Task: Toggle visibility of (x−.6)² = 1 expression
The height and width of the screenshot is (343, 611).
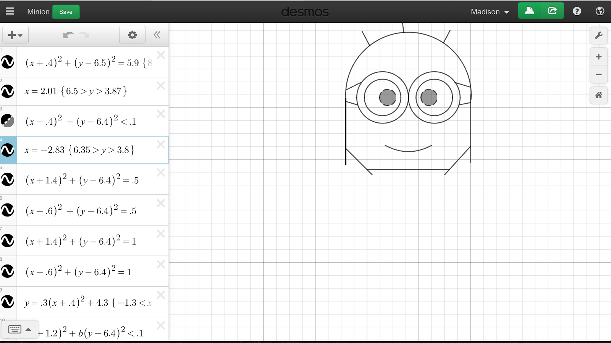Action: [8, 271]
